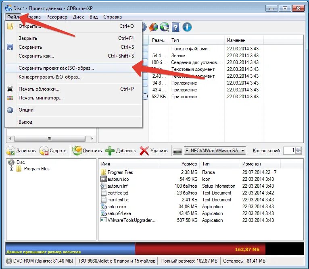Viewport: 309px width, 269px height.
Task: Click the Записать burn button
Action: (x=21, y=151)
